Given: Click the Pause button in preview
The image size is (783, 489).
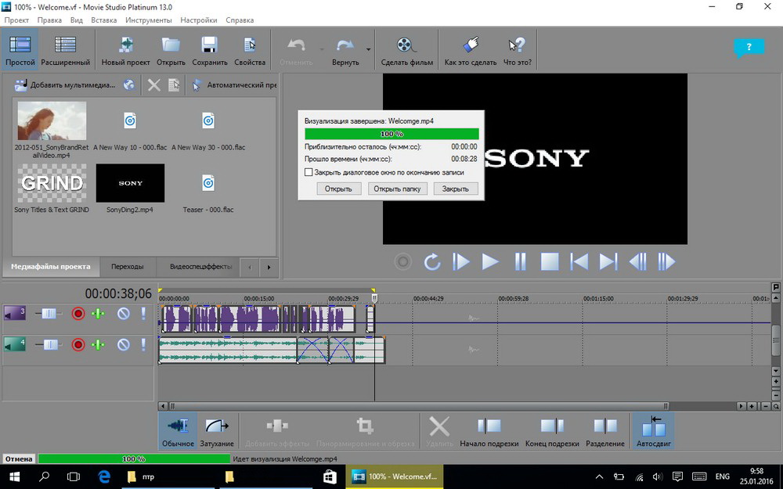Looking at the screenshot, I should [x=520, y=261].
